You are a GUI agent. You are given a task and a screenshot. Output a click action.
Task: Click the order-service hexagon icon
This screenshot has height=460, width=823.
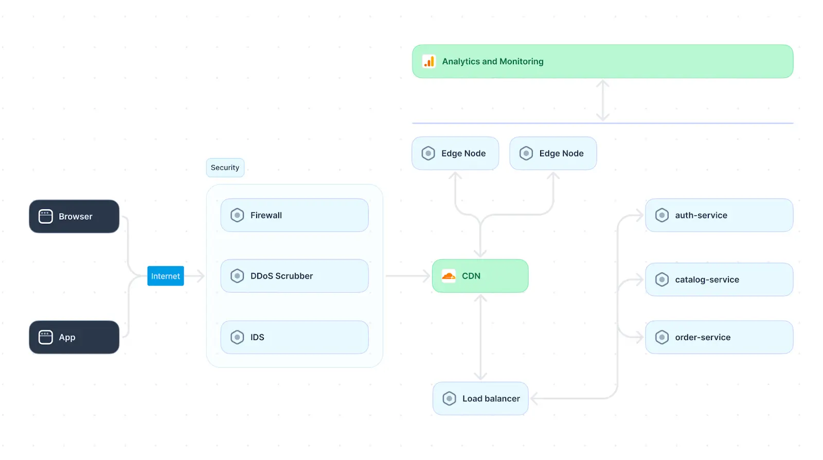[x=662, y=338]
